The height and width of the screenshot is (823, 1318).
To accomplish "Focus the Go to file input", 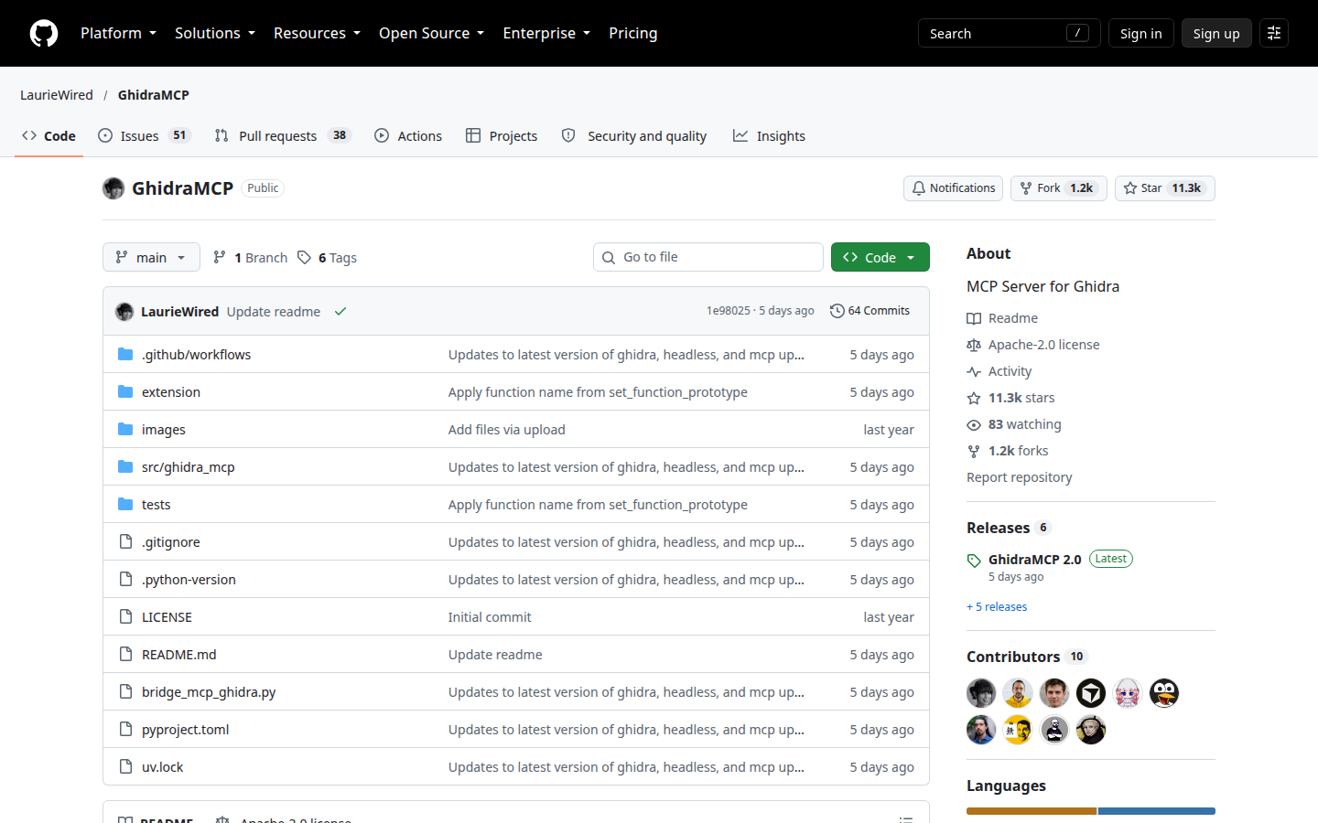I will click(x=708, y=257).
